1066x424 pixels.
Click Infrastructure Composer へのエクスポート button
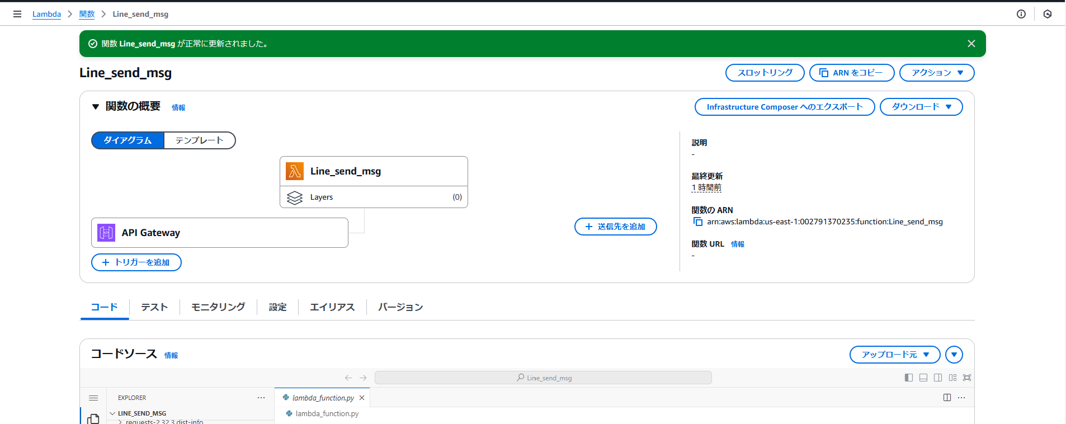pos(785,107)
